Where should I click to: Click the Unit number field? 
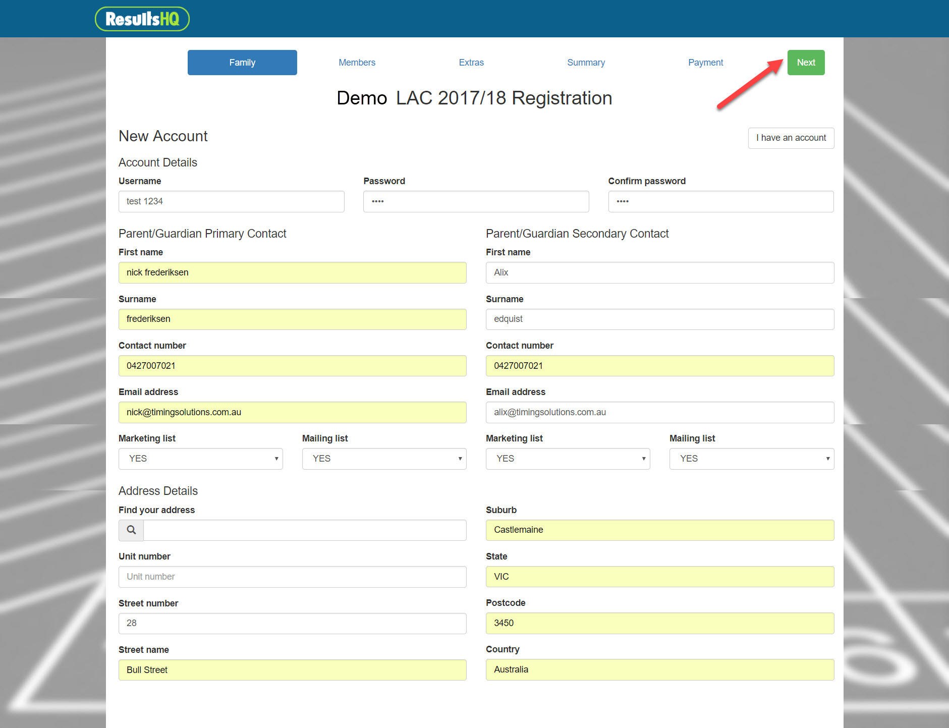coord(293,577)
